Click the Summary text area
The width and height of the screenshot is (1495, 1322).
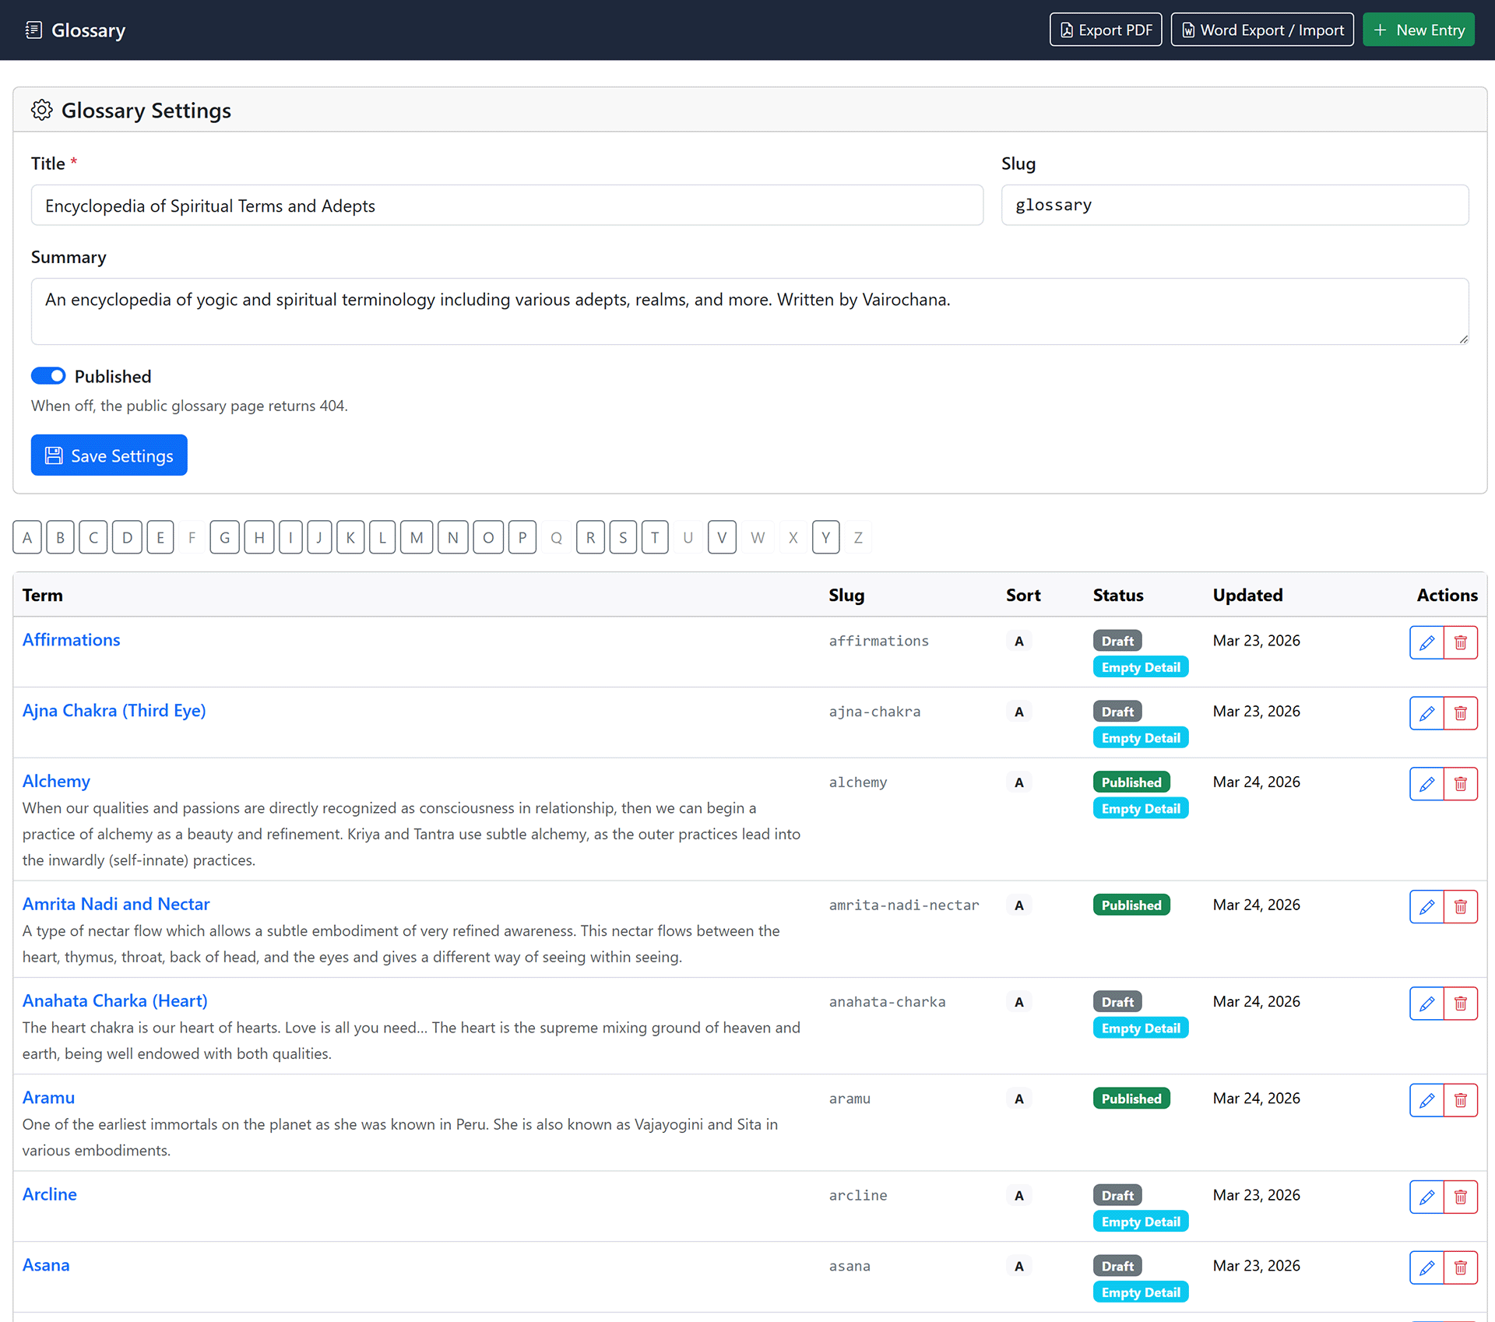coord(750,311)
